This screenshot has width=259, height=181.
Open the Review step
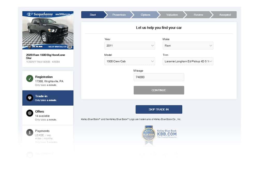tap(198, 15)
